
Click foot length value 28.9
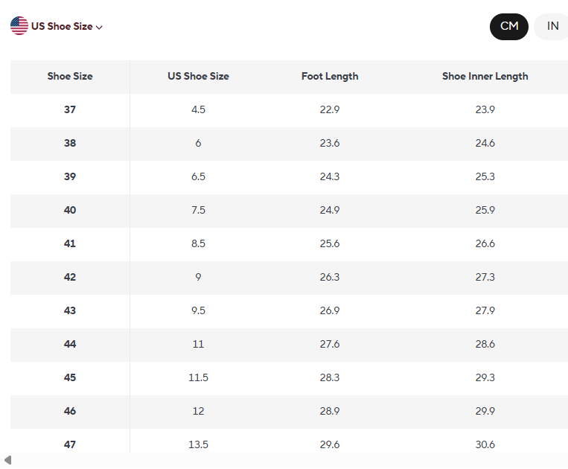coord(330,411)
